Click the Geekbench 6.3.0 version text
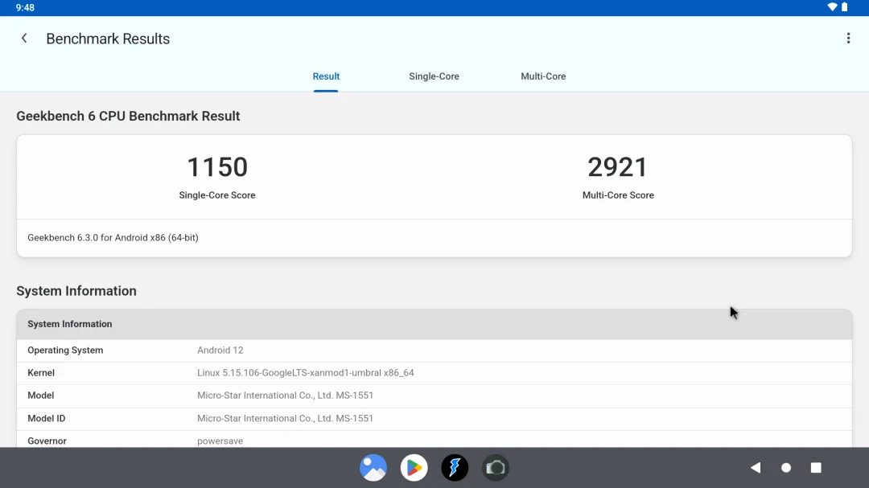Screen dimensions: 869x488 (113, 238)
